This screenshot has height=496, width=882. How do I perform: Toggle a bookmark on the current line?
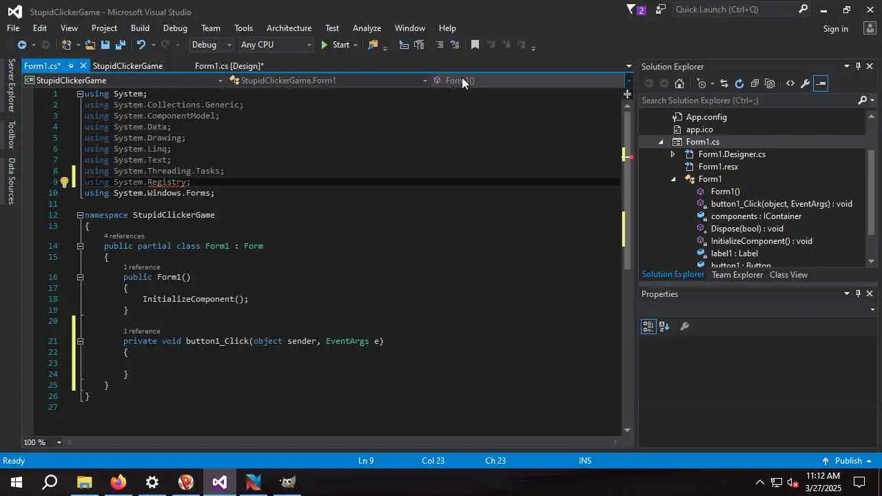coord(475,45)
